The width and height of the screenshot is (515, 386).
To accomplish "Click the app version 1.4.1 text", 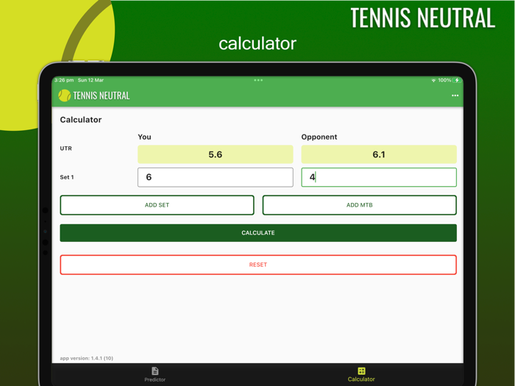I will click(86, 358).
